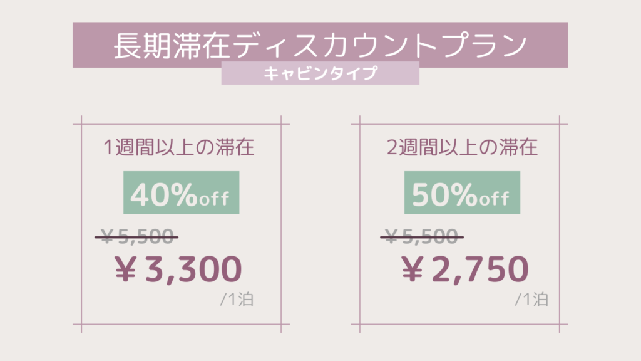641x361 pixels.
Task: Click the word off in 50% badge
Action: click(x=495, y=199)
